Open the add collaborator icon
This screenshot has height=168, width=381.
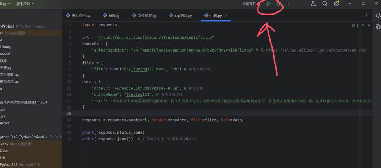point(313,4)
